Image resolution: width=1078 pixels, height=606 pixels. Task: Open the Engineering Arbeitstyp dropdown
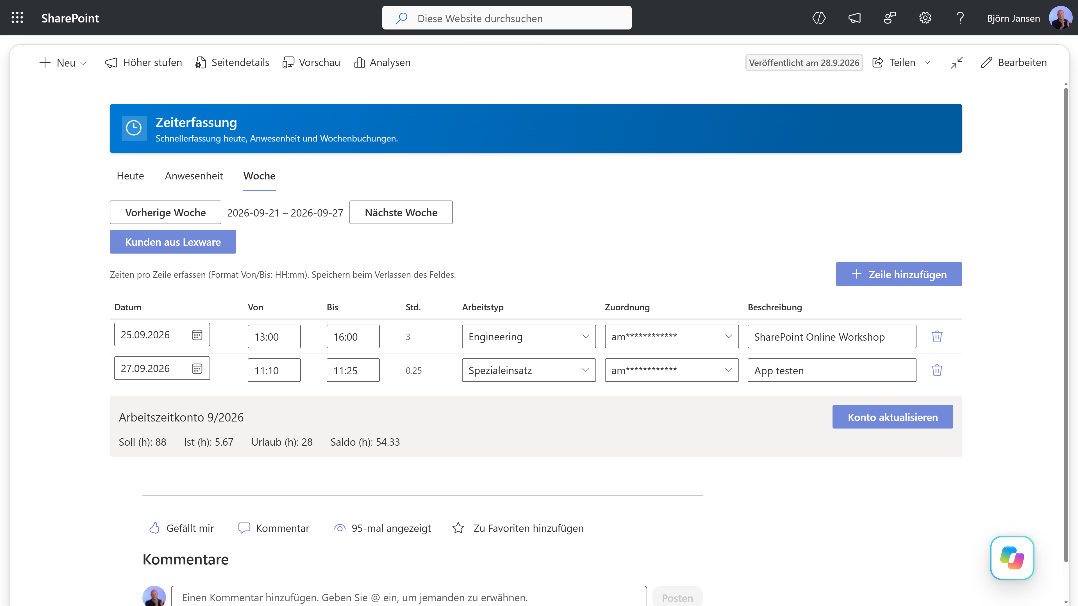point(529,336)
